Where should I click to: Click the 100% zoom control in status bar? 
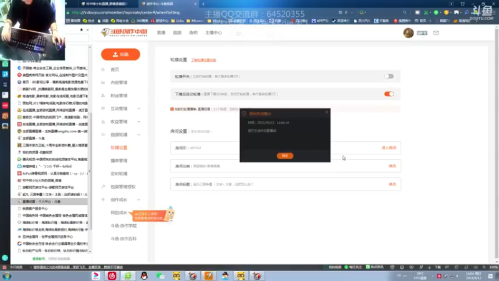click(493, 267)
